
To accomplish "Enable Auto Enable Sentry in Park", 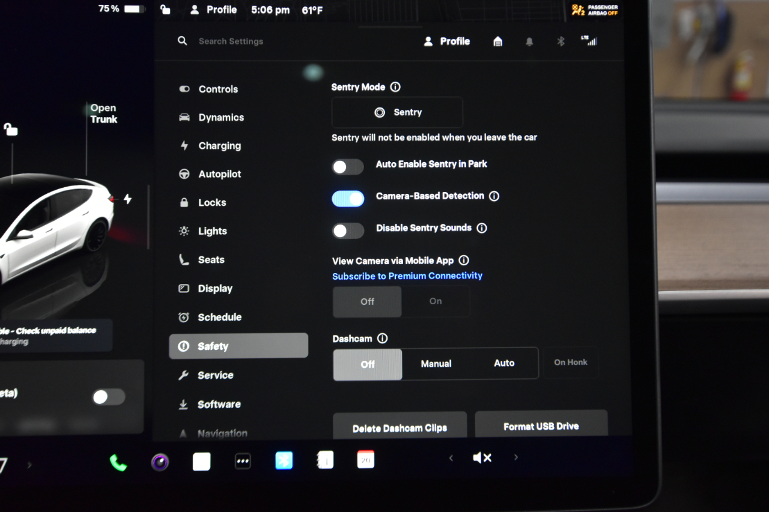I will 348,166.
